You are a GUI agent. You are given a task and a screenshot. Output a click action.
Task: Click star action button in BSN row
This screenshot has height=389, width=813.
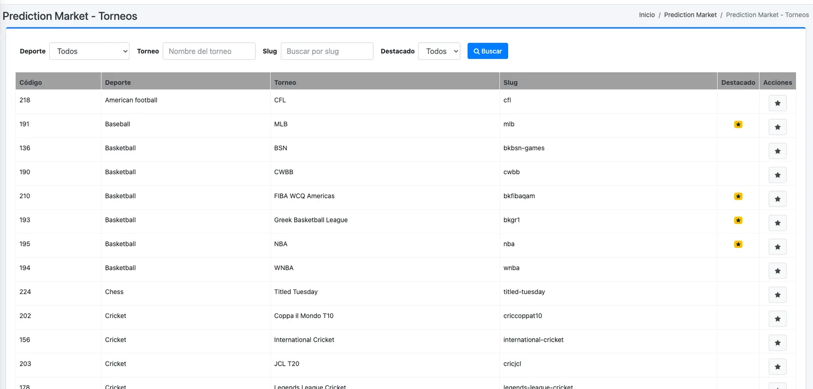[x=777, y=151]
